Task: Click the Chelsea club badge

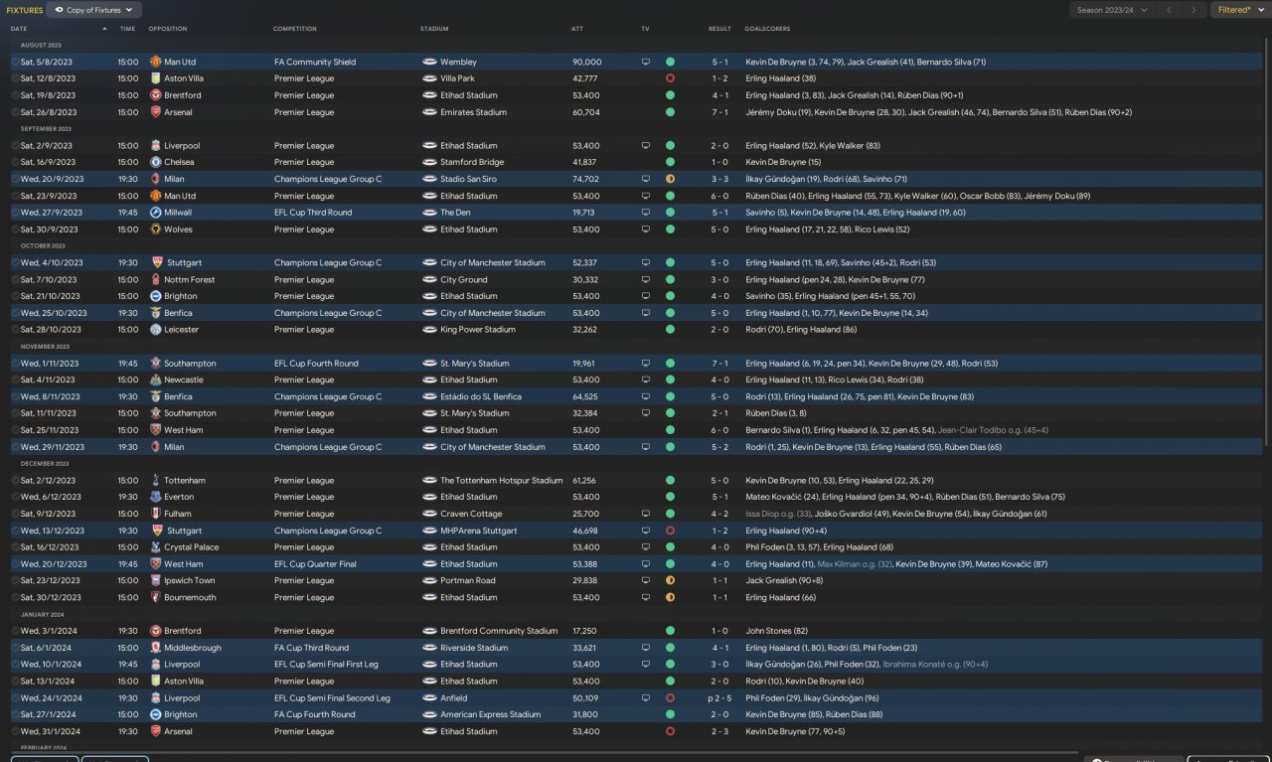Action: (155, 162)
